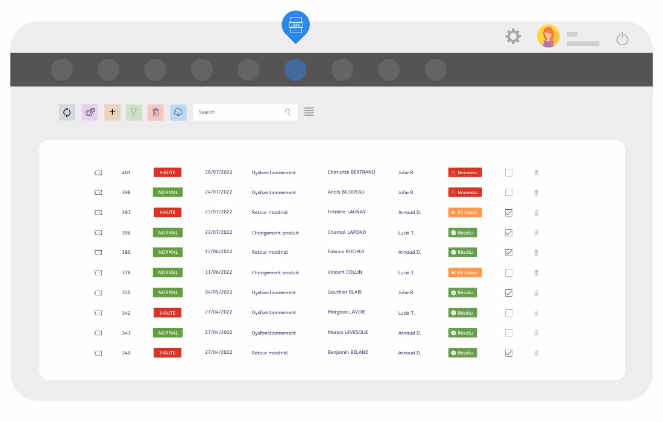The height and width of the screenshot is (422, 663).
Task: Click the ticket icon for row 398
Action: pos(98,193)
